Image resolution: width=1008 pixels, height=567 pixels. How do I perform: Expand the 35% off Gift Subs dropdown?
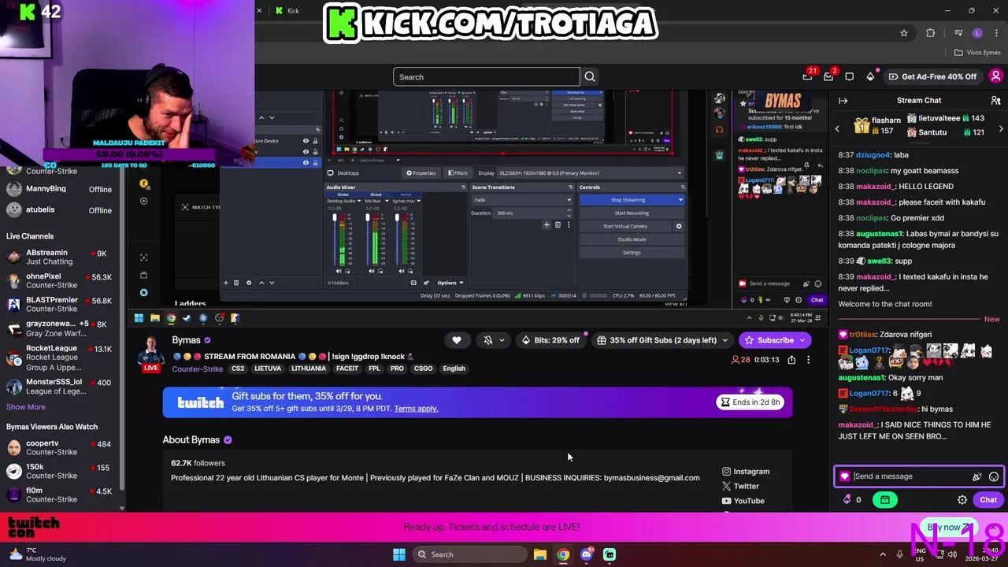click(x=724, y=340)
